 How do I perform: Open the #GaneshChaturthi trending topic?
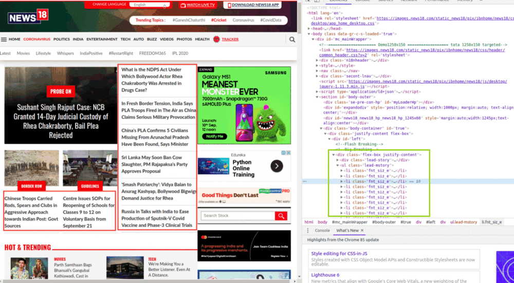(x=189, y=20)
